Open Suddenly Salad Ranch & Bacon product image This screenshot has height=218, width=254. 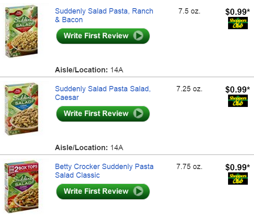click(21, 31)
